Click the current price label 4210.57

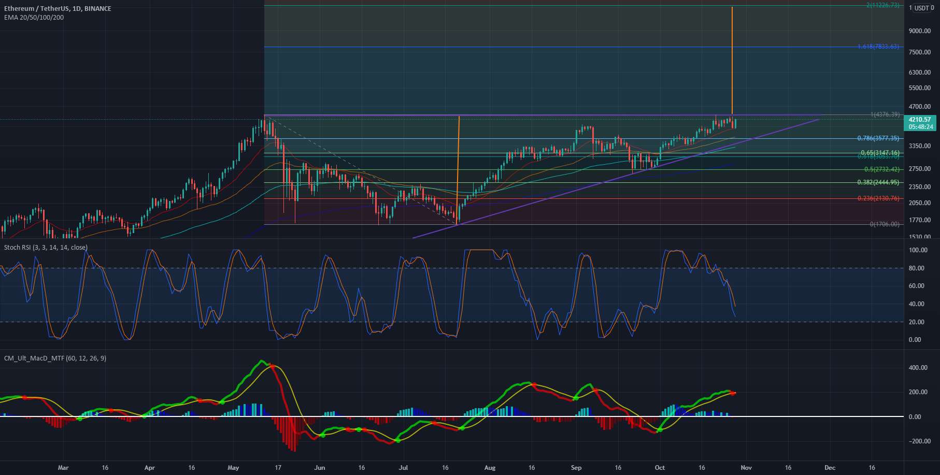(921, 120)
